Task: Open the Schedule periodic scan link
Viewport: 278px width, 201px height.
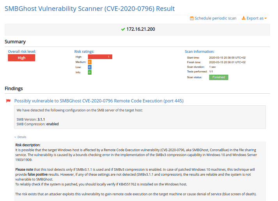Action: 215,18
